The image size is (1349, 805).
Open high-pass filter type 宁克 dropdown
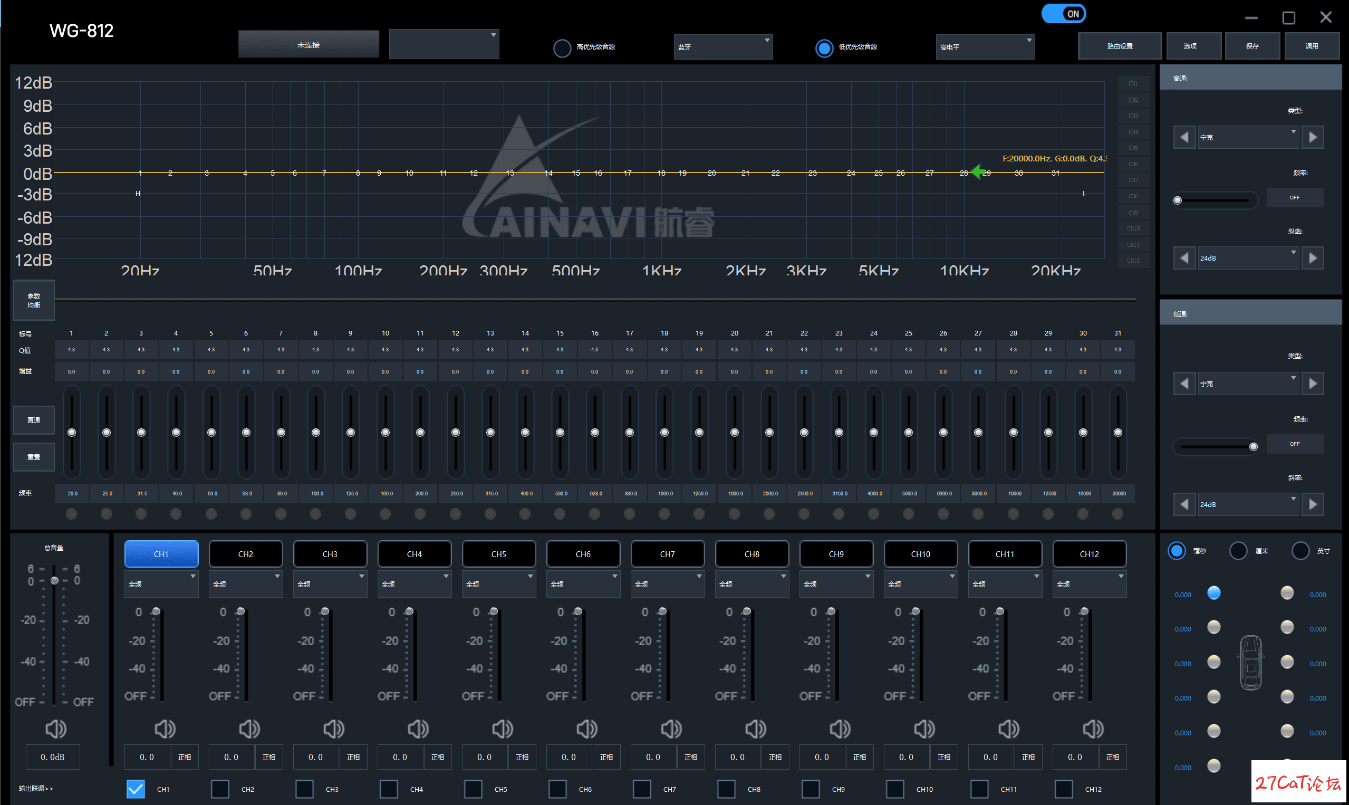tap(1248, 137)
